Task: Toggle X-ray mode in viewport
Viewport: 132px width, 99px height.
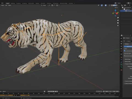Action: point(109,5)
